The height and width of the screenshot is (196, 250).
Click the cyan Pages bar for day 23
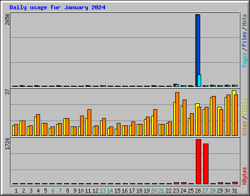click(177, 85)
